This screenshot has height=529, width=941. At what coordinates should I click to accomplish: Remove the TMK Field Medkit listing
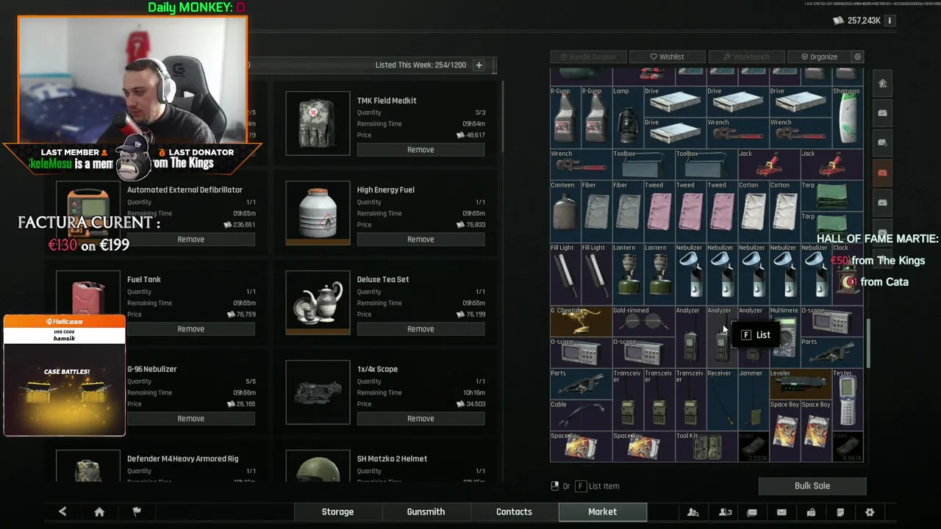(421, 150)
